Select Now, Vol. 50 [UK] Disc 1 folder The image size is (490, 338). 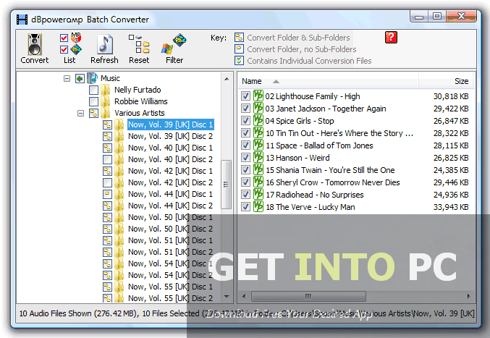point(170,217)
